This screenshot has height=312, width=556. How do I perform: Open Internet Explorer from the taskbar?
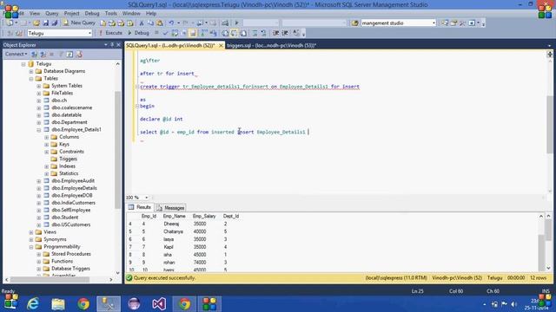point(33,304)
